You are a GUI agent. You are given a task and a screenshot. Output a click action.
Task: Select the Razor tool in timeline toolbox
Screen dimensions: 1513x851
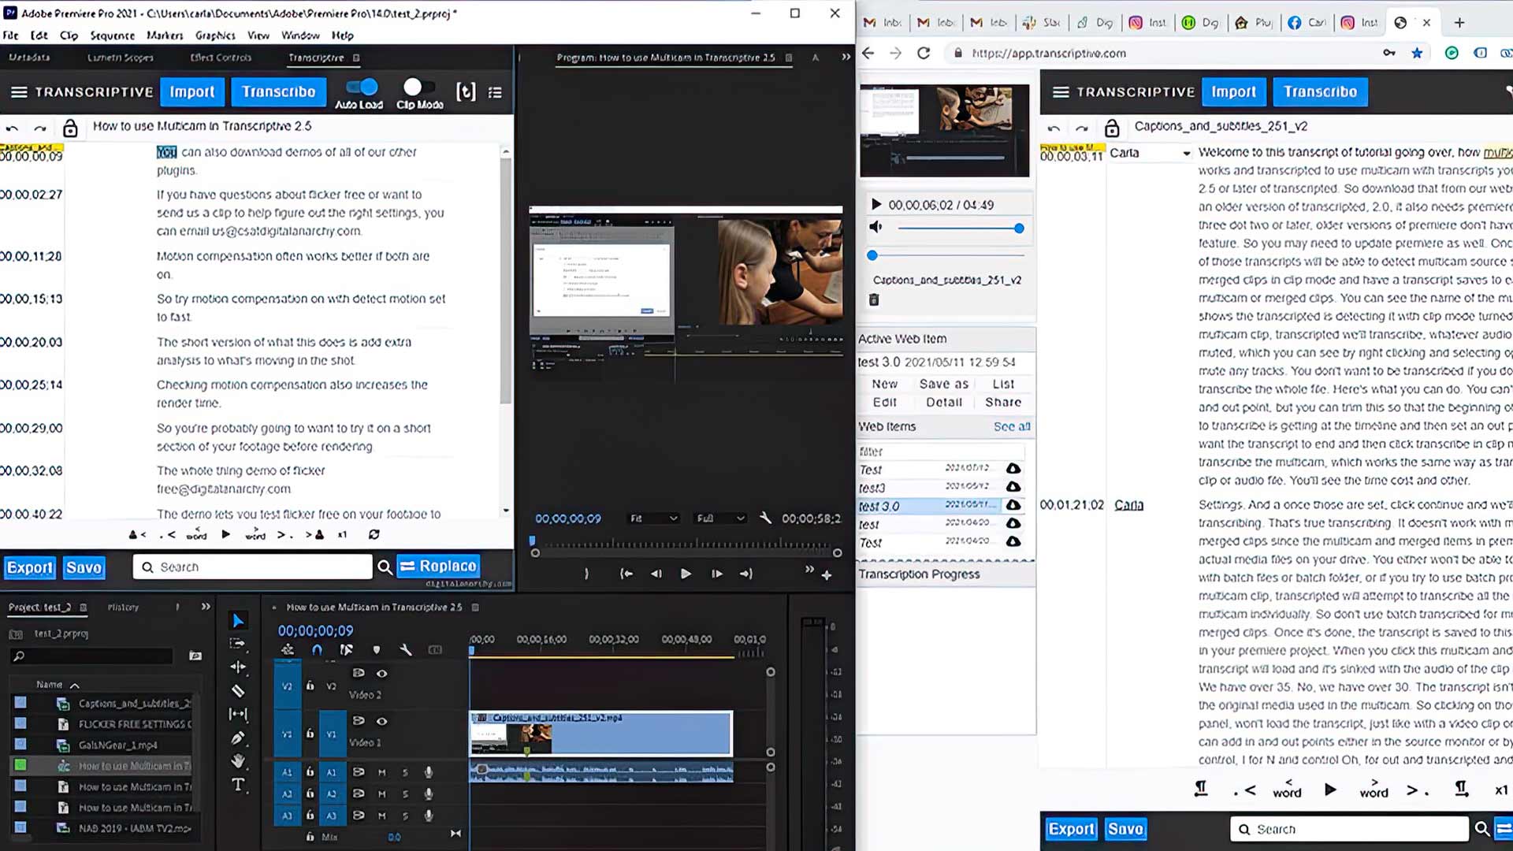[x=238, y=691]
